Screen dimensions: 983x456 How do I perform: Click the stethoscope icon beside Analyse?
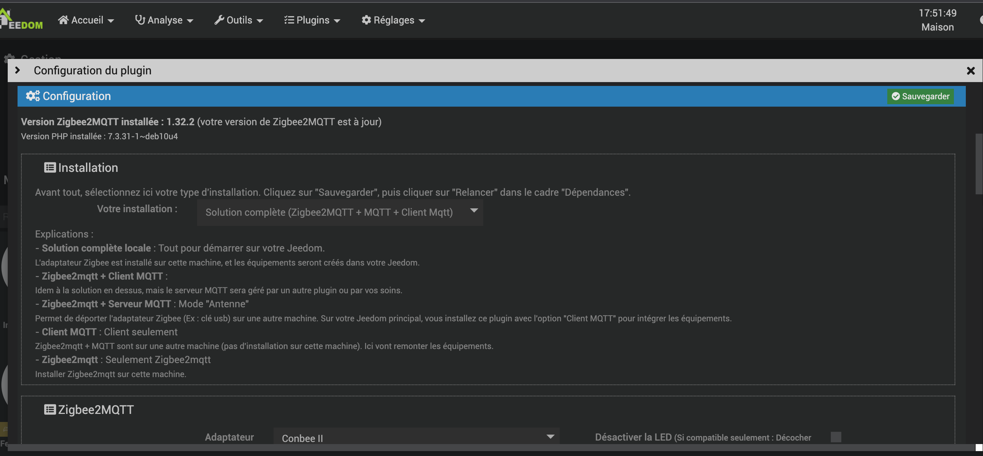point(140,20)
